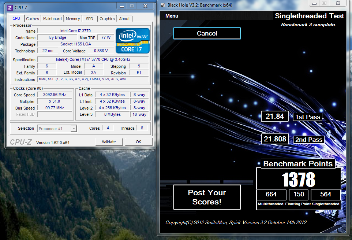Click the 0.888 V core voltage value
352x240 pixels.
click(x=101, y=51)
